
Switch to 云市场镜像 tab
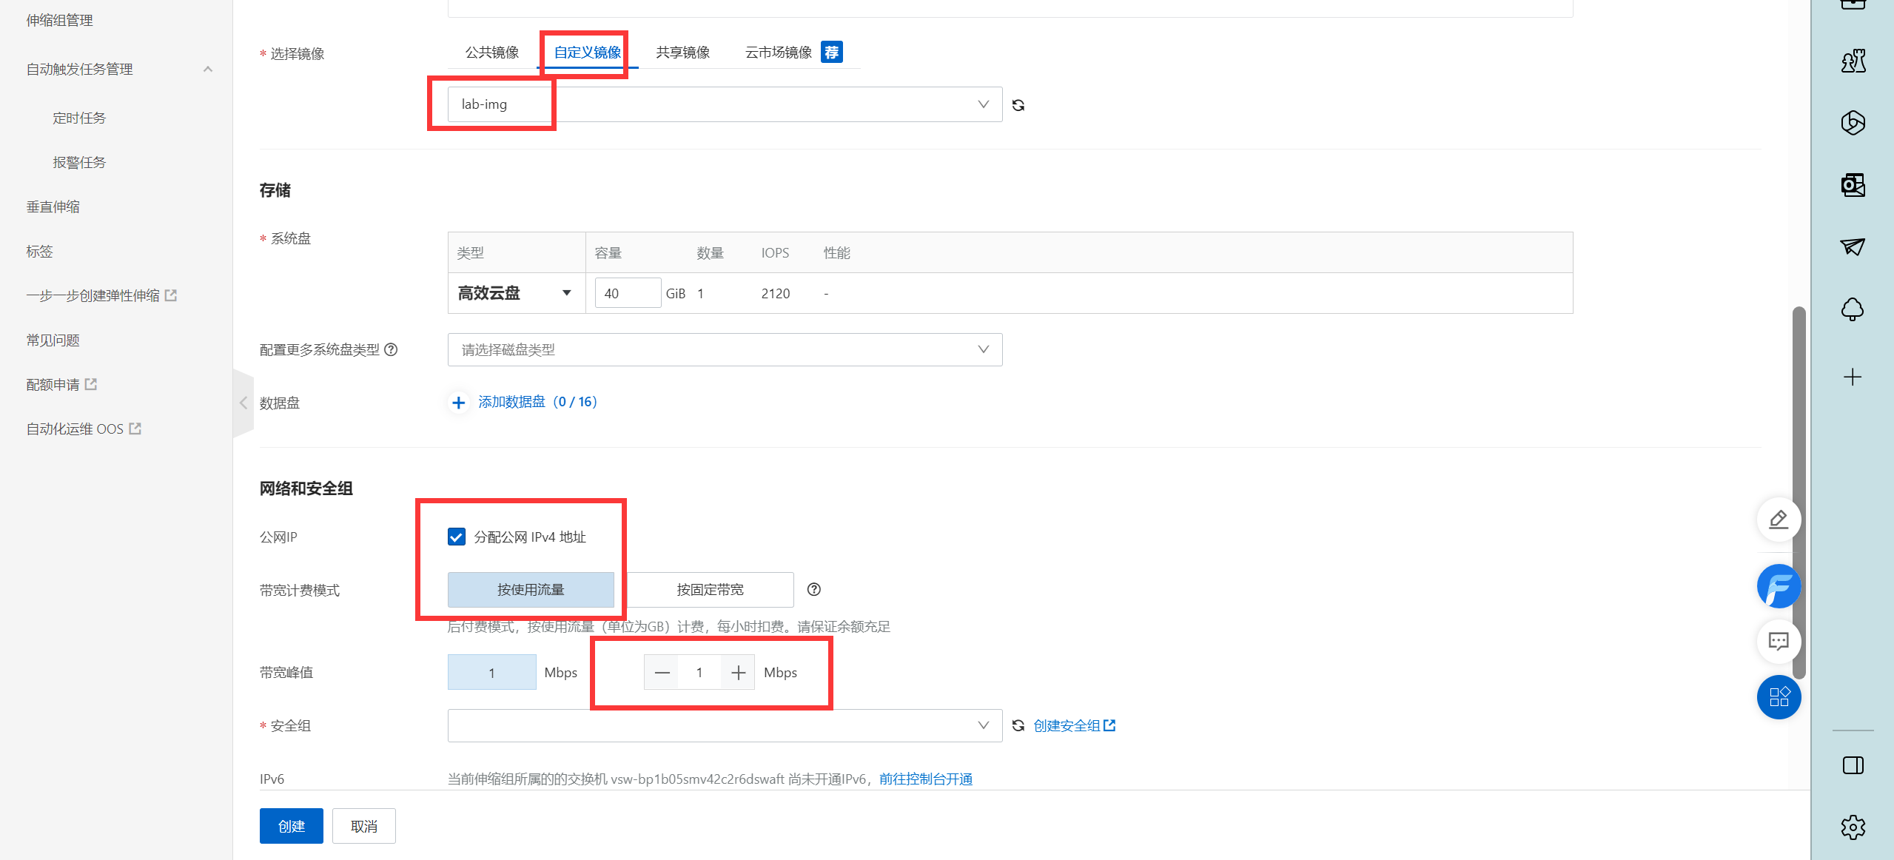pos(779,52)
